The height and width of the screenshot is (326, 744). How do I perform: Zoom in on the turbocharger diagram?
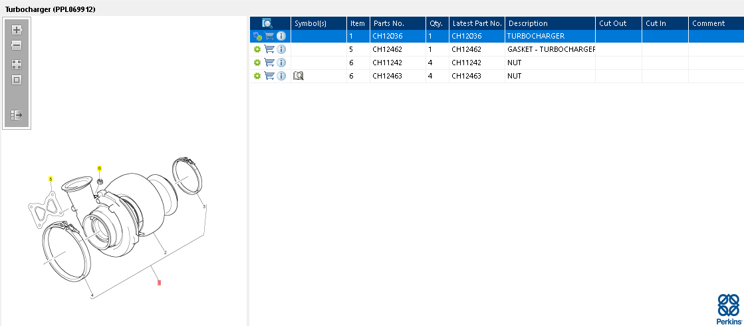[17, 30]
